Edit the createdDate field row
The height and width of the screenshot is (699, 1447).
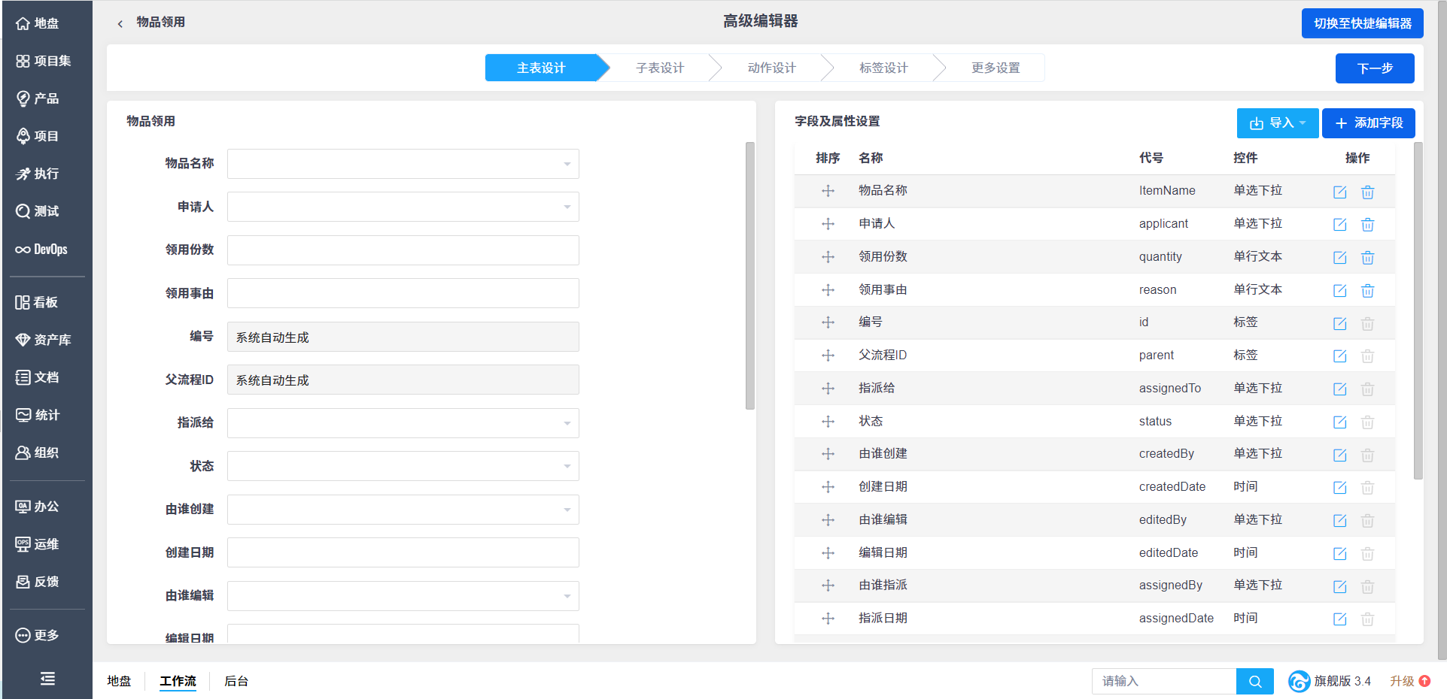1339,488
